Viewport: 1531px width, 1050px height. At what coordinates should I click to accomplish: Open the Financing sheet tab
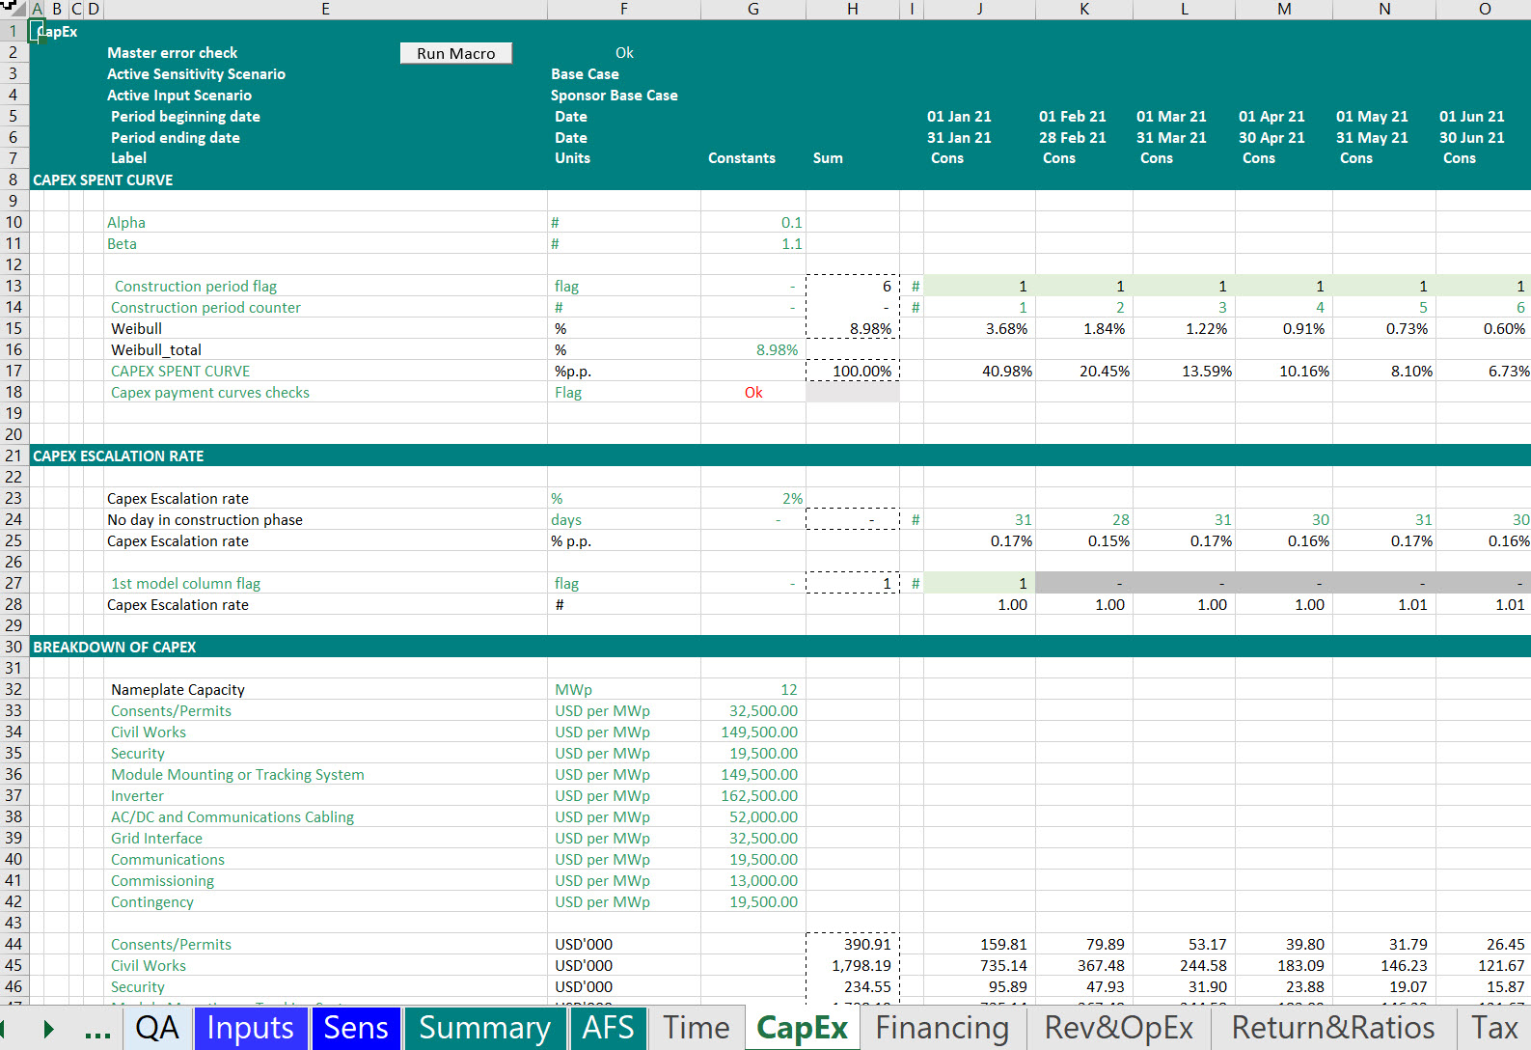coord(942,1028)
